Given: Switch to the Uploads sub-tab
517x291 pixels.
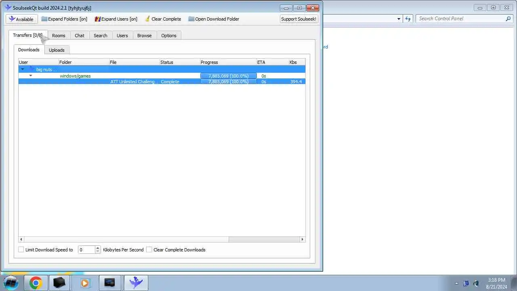Looking at the screenshot, I should click(57, 50).
